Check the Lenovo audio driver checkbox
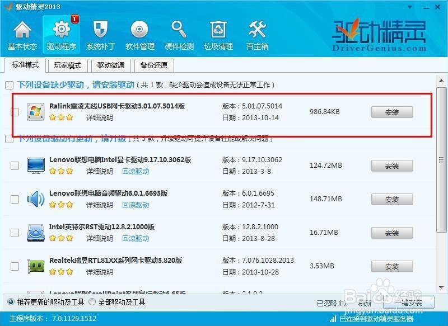This screenshot has width=448, height=326. [15, 199]
